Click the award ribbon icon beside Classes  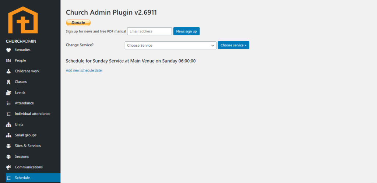click(8, 82)
